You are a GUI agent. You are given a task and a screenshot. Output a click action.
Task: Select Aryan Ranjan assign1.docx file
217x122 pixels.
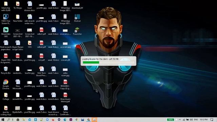pos(18,45)
